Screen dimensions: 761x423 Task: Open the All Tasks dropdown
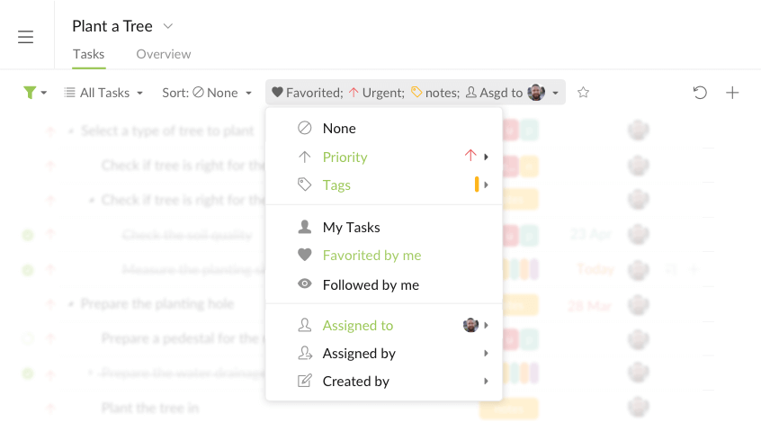click(x=103, y=93)
